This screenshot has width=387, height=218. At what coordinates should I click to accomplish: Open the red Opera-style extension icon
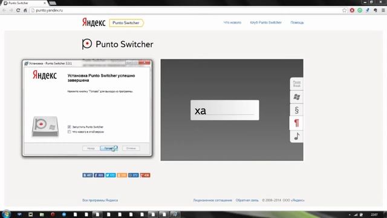click(x=352, y=10)
